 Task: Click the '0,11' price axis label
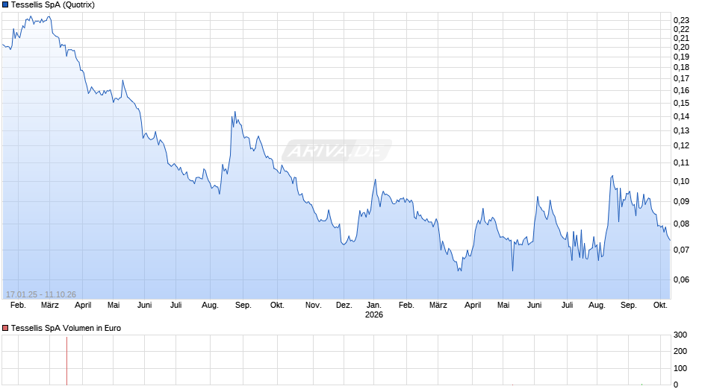tap(681, 162)
